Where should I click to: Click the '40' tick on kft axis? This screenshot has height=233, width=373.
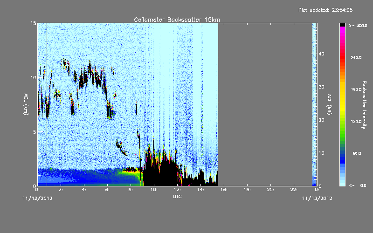(321, 54)
